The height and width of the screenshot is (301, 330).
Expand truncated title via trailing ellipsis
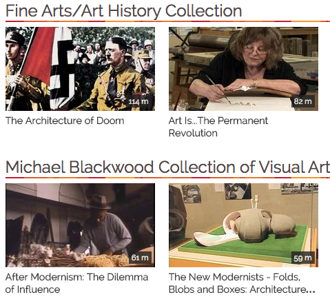(311, 291)
